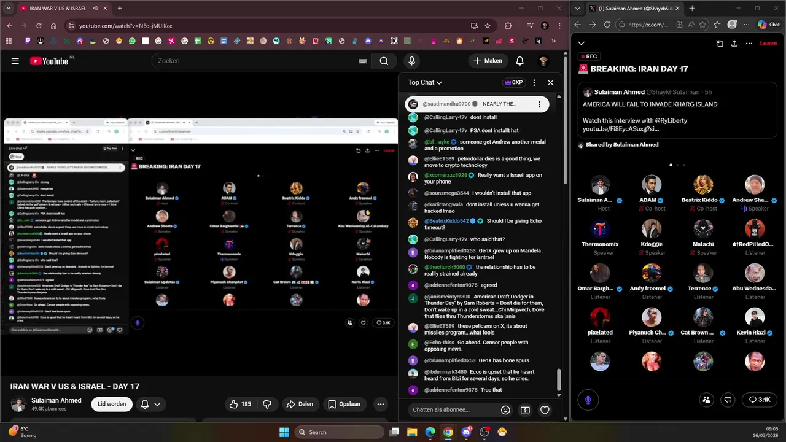
Task: Collapse the X Space with chevron
Action: click(x=582, y=44)
